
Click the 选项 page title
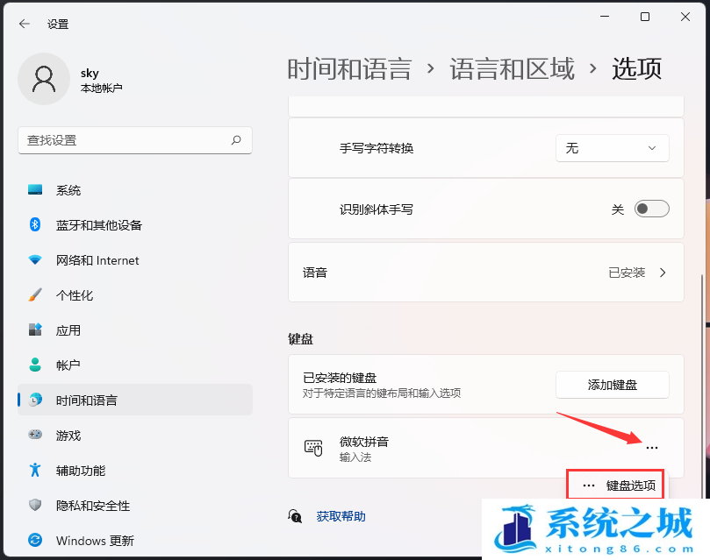[636, 69]
